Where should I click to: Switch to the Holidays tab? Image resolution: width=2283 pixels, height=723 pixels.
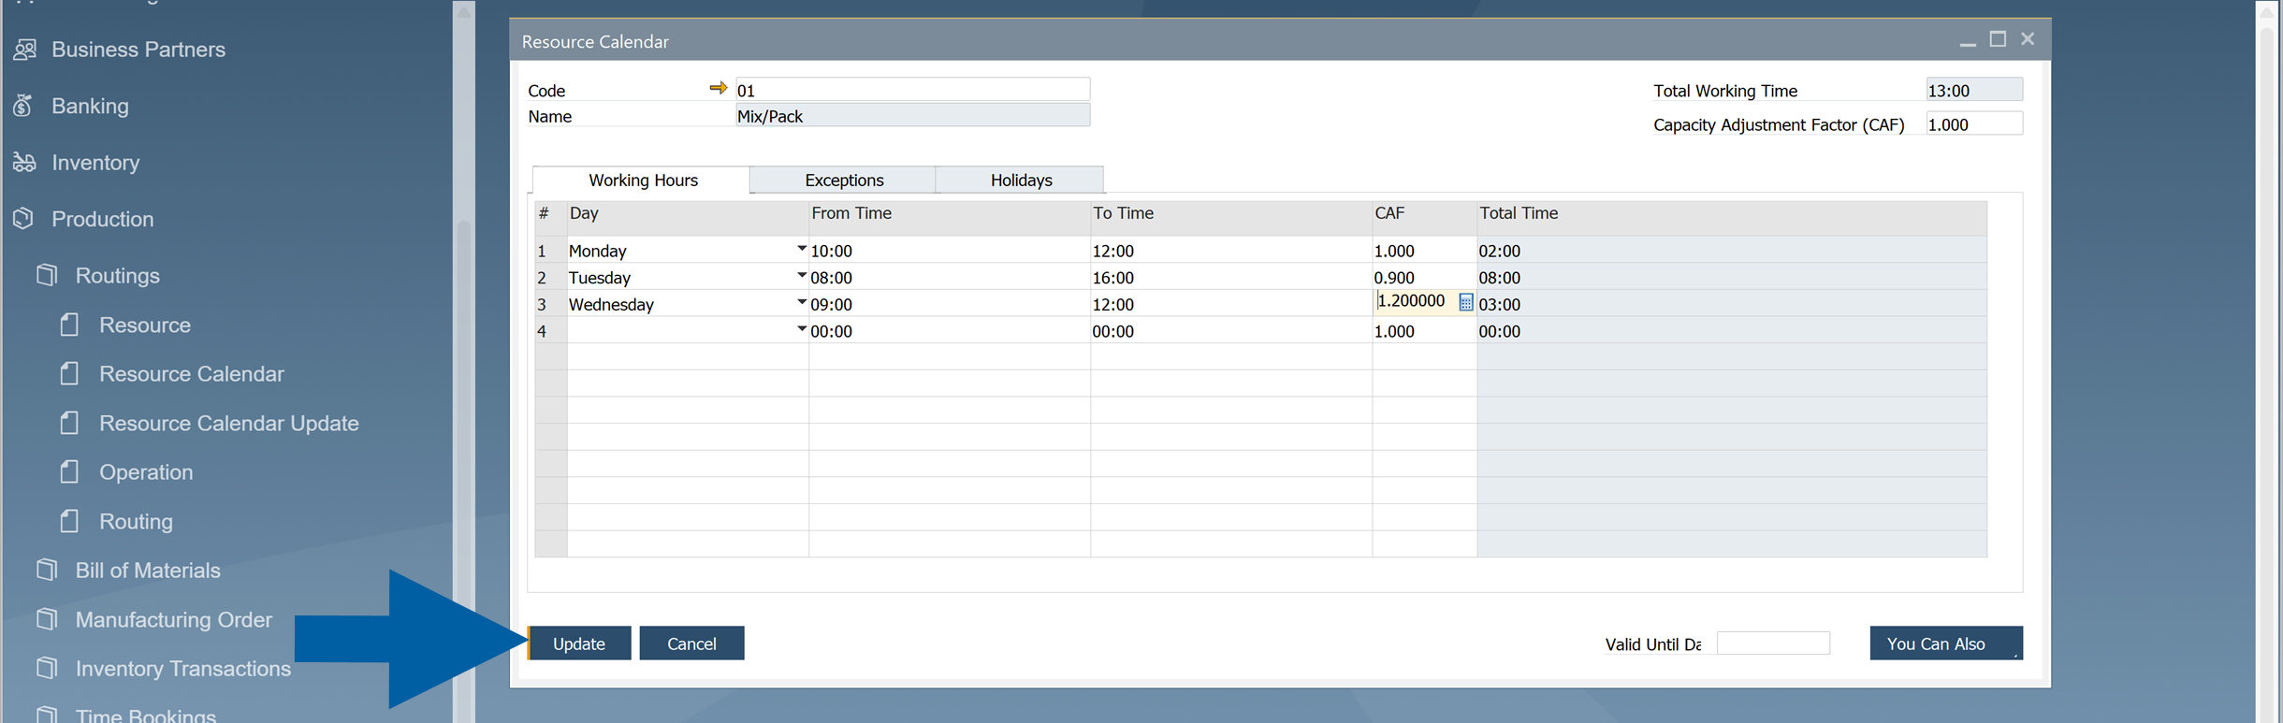click(x=1020, y=180)
